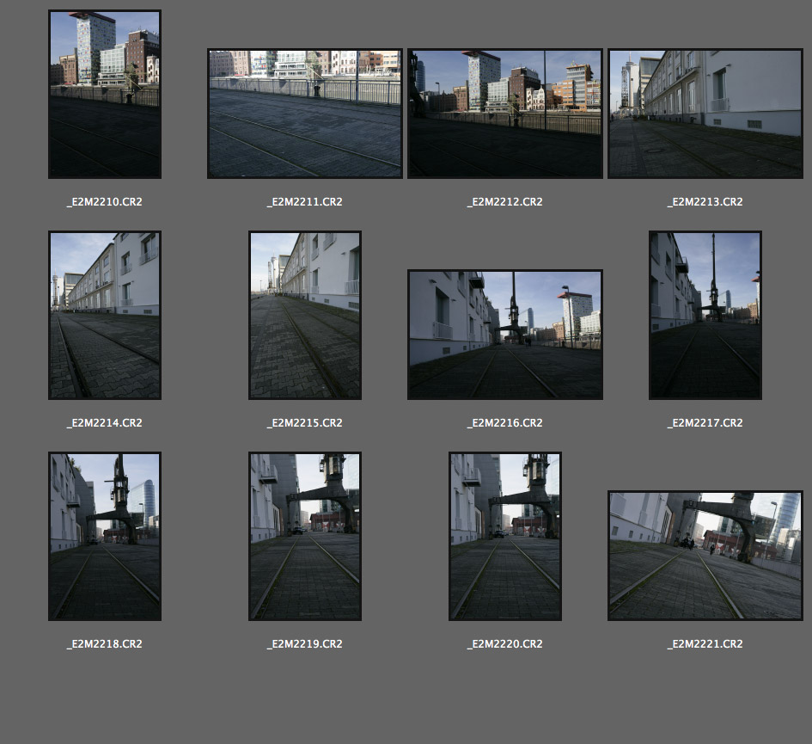Select the _E2M2211.CR2 photo thumbnail
Image resolution: width=812 pixels, height=744 pixels.
304,114
